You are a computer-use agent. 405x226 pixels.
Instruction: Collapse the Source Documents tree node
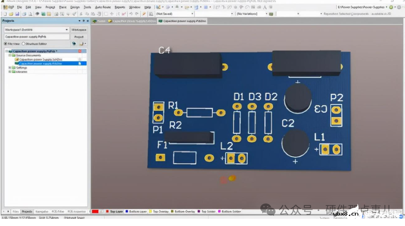click(x=10, y=56)
